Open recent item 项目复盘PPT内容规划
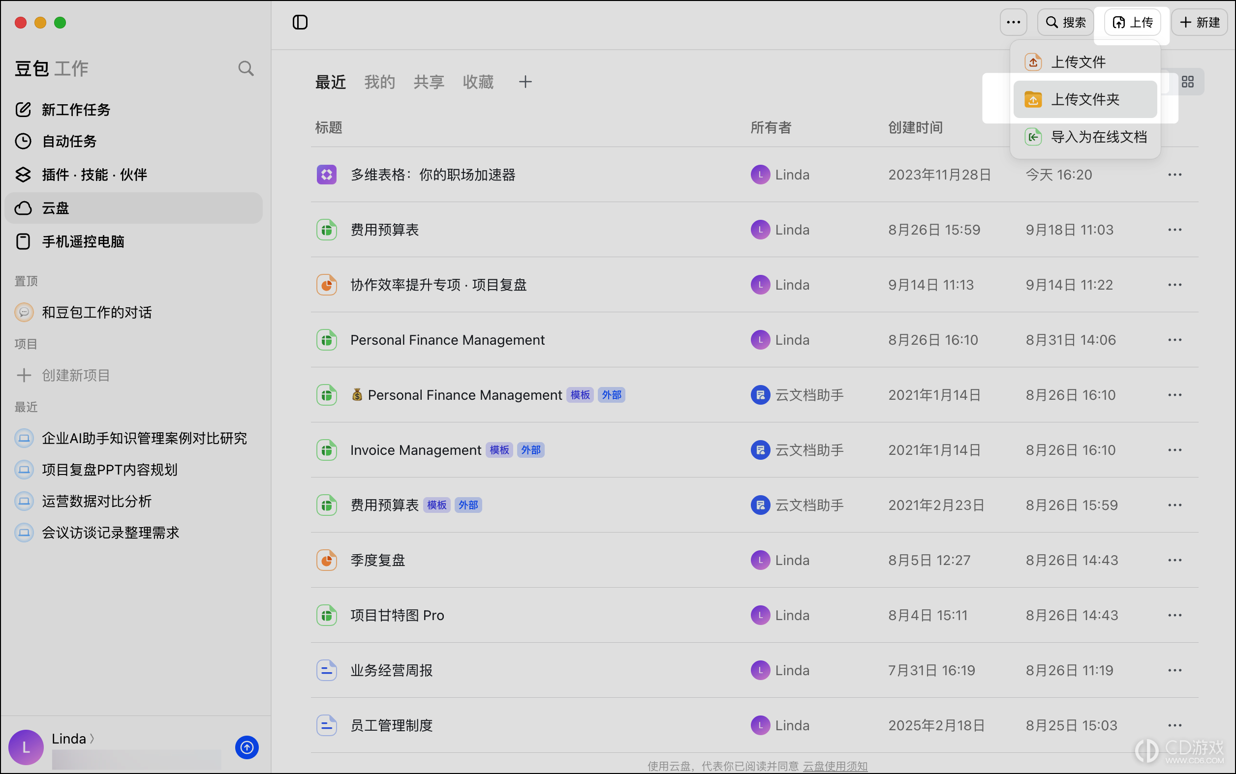1236x774 pixels. 133,470
